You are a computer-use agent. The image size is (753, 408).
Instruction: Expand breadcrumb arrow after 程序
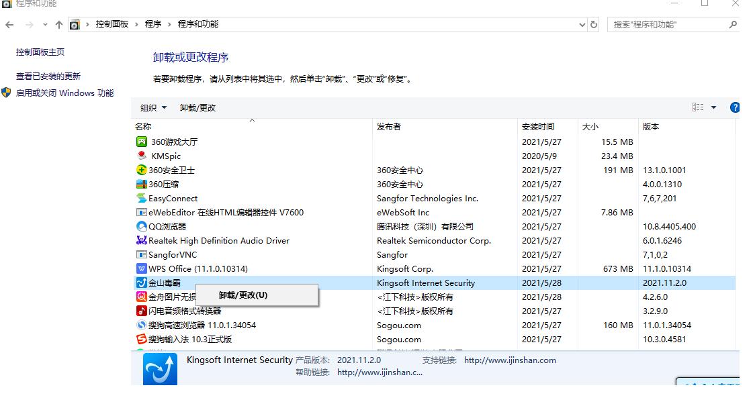pos(169,24)
